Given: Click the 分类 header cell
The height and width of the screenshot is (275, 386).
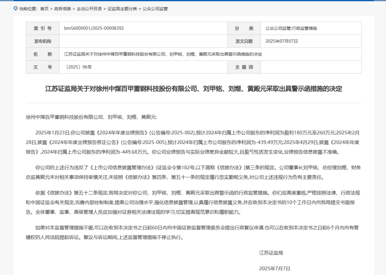Looking at the screenshot, I should pos(244,28).
